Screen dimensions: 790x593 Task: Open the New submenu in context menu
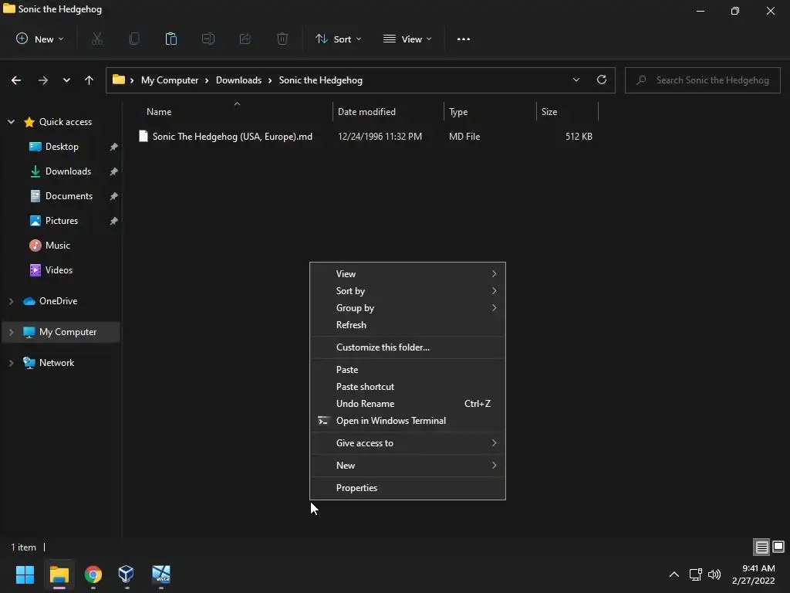[407, 466]
